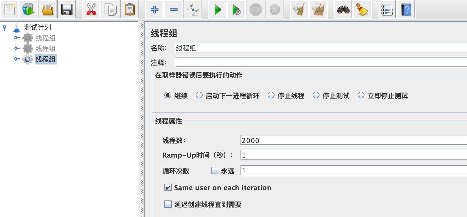The height and width of the screenshot is (217, 467).
Task: Save the test plan with floppy icon
Action: tap(67, 9)
